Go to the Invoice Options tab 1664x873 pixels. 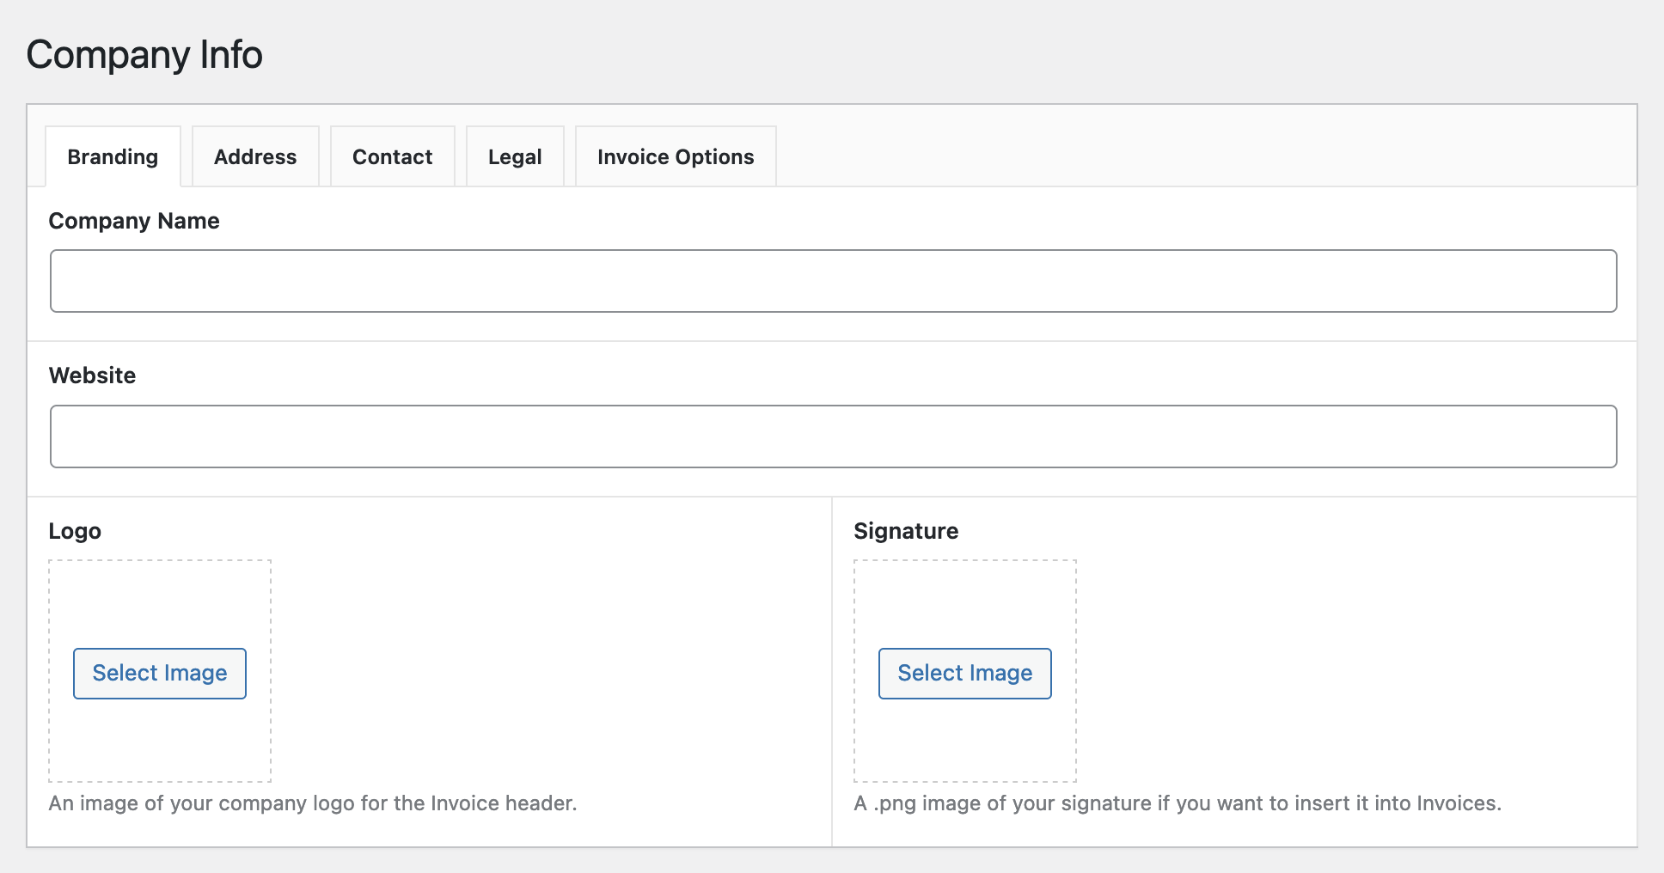(x=676, y=156)
